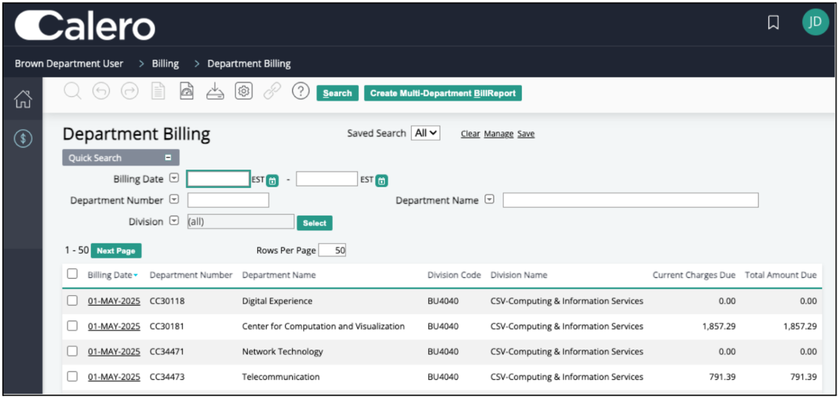Screen dimensions: 838x398
Task: Click the chain link toolbar icon
Action: click(x=272, y=91)
